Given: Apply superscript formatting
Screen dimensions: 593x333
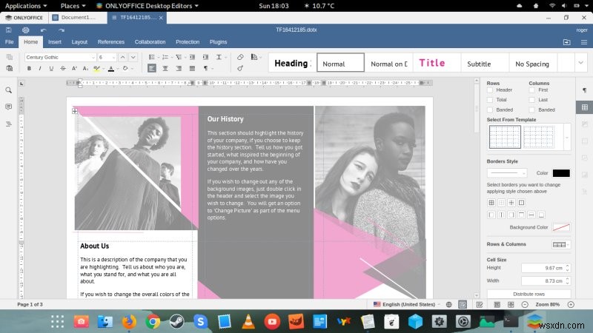Looking at the screenshot, I should tap(74, 68).
